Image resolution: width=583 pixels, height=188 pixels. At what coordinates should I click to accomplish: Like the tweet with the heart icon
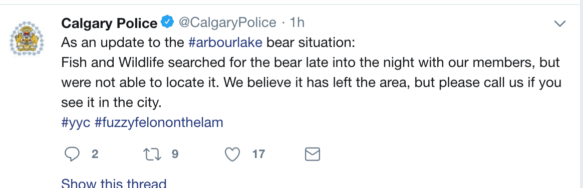point(233,154)
